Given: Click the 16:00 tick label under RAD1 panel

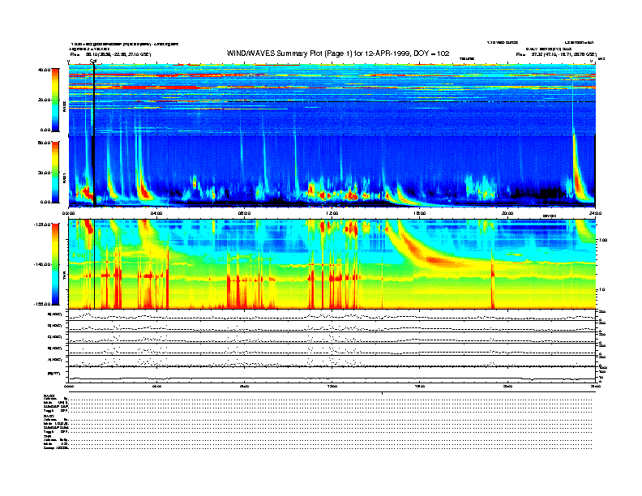Looking at the screenshot, I should point(420,213).
